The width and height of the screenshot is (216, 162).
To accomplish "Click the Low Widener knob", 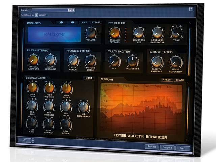I will [x=49, y=124].
